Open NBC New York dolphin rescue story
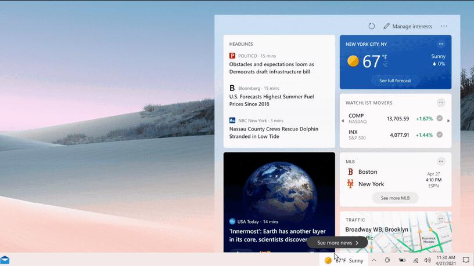Screen dimensions: 474x266 point(274,132)
